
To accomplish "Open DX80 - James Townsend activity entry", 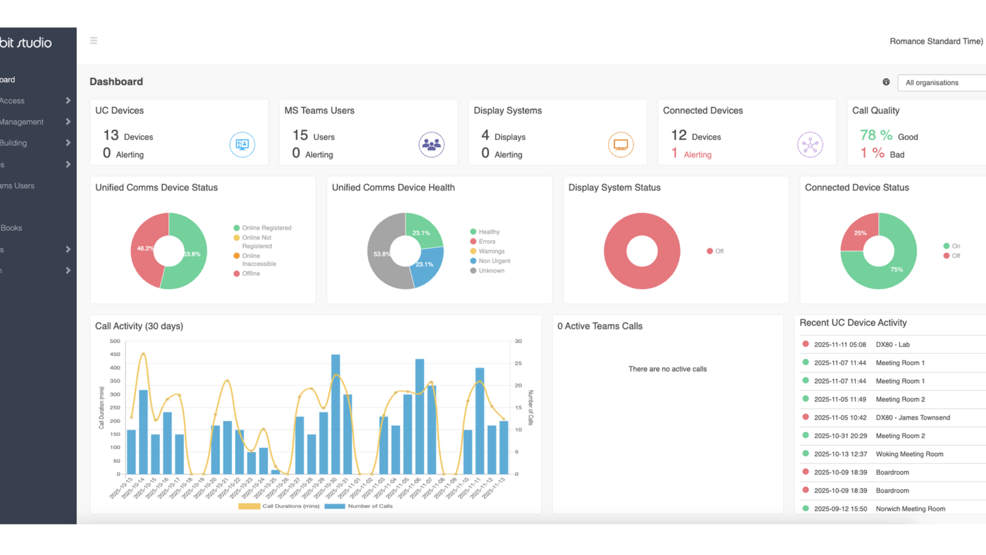I will (912, 418).
